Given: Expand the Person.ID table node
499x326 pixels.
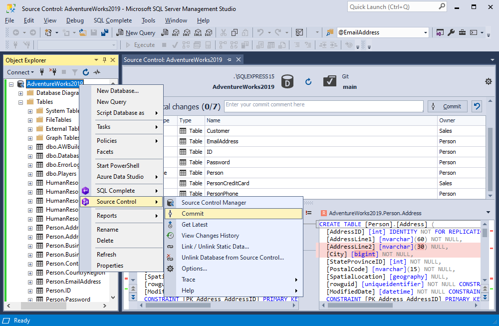Looking at the screenshot, I should [x=30, y=291].
